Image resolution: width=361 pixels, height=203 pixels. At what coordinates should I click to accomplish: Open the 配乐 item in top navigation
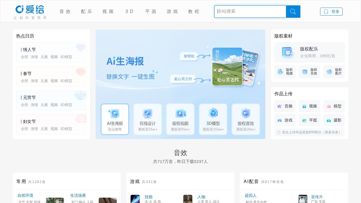86,12
